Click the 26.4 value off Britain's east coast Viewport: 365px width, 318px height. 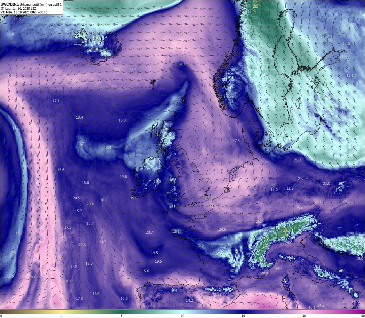(205, 150)
